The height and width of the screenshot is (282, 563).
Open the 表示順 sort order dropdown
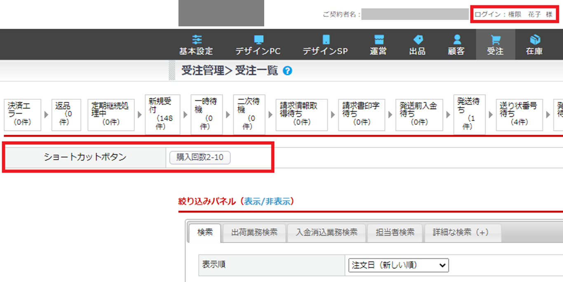pos(399,266)
